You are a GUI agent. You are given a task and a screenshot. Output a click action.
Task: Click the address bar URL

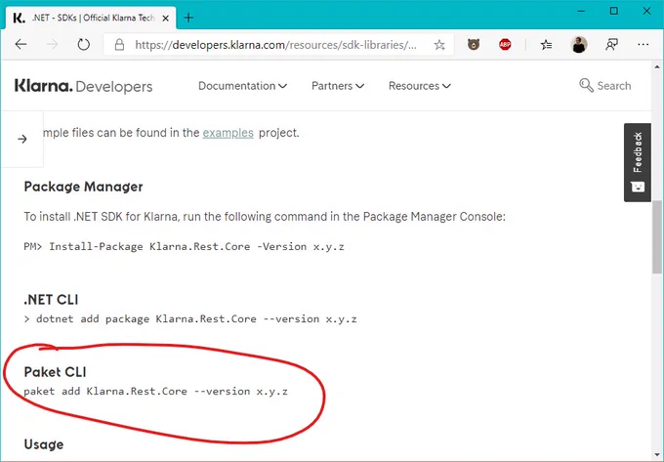275,45
